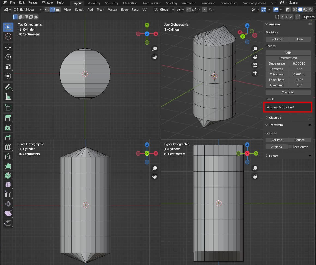Activate the Rotate tool
Screen dimensions: 316x265
point(8,57)
